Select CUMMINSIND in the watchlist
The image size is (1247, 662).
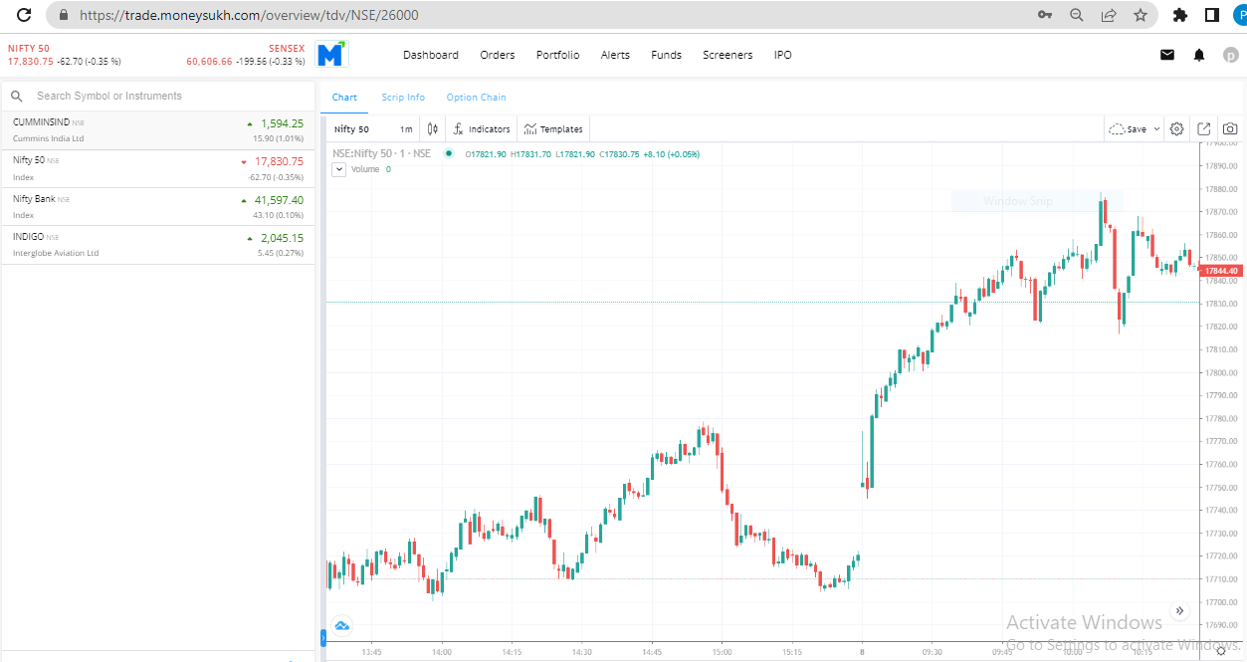pyautogui.click(x=159, y=130)
